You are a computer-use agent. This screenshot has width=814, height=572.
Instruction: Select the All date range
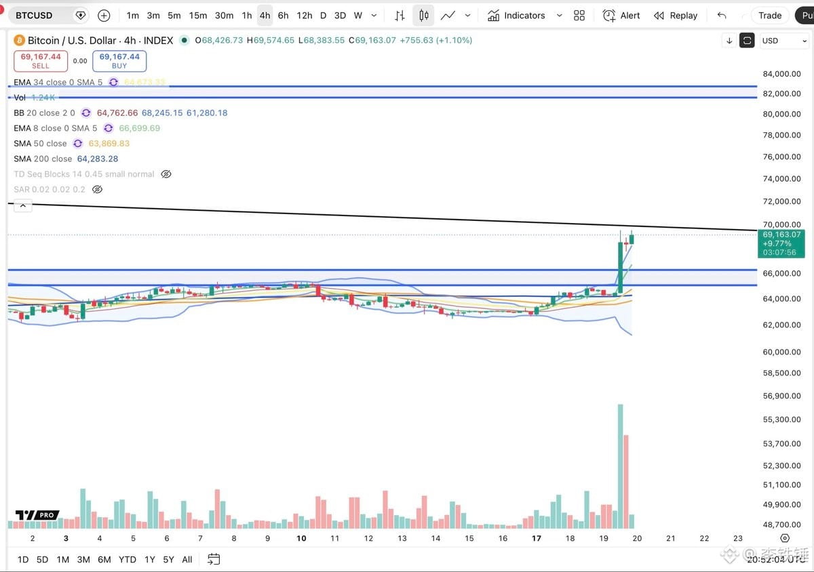[187, 559]
